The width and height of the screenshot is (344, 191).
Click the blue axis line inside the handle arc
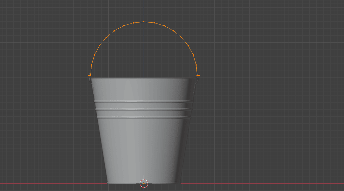(144, 51)
